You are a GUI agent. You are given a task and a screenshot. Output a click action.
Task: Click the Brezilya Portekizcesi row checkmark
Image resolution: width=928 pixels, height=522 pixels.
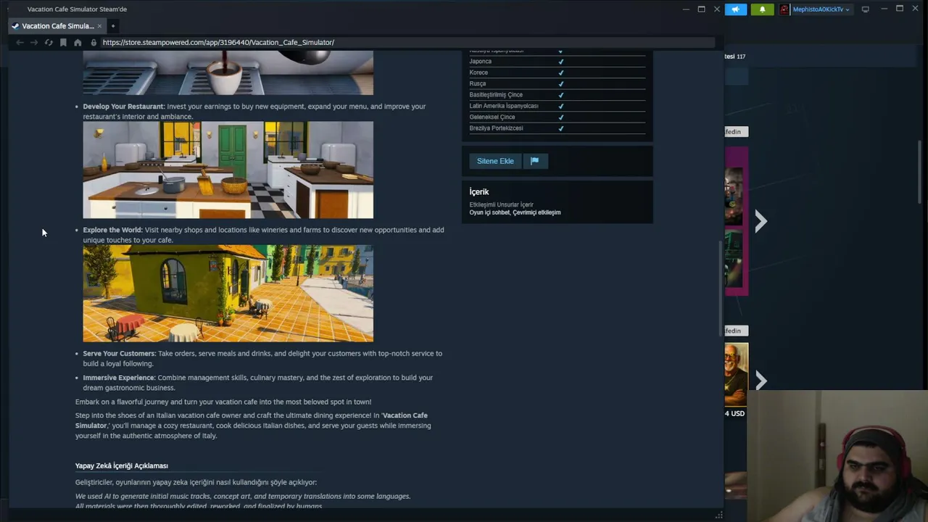coord(560,128)
